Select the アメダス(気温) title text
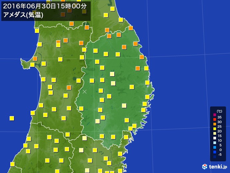This screenshot has width=230, height=173. coord(23,15)
